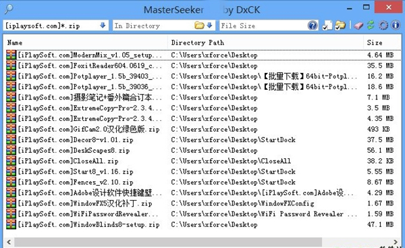Refresh the index with green arrows icon
Viewport: 405px width, 248px height.
pos(371,25)
